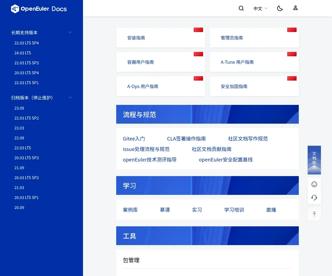Viewport: 332px width, 276px height.
Task: Click the red badge on 安装指南 card
Action: click(198, 30)
